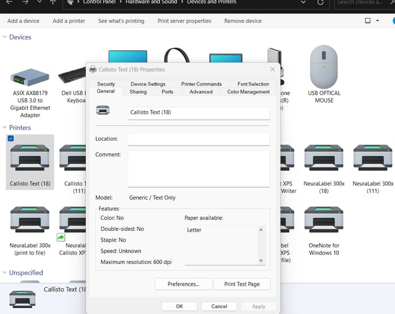Viewport: 395px width, 314px height.
Task: Uncheck the Callisto Text (18) printer checkbox
Action: point(11,138)
